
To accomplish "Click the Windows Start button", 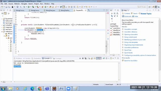I will 3,89.
